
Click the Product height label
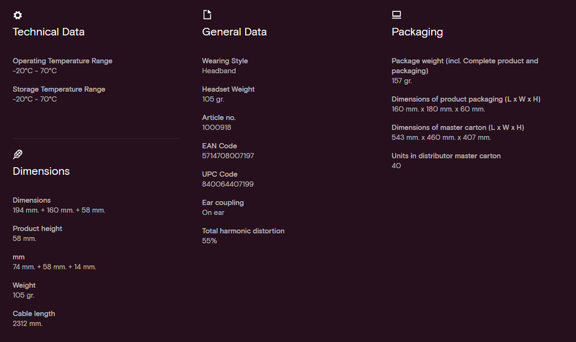coord(38,228)
